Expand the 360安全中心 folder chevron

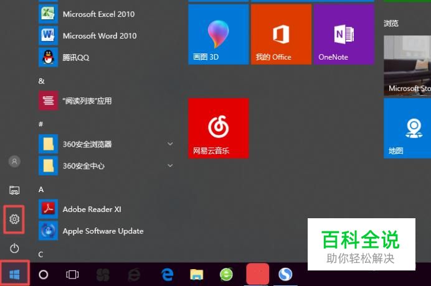coord(170,165)
